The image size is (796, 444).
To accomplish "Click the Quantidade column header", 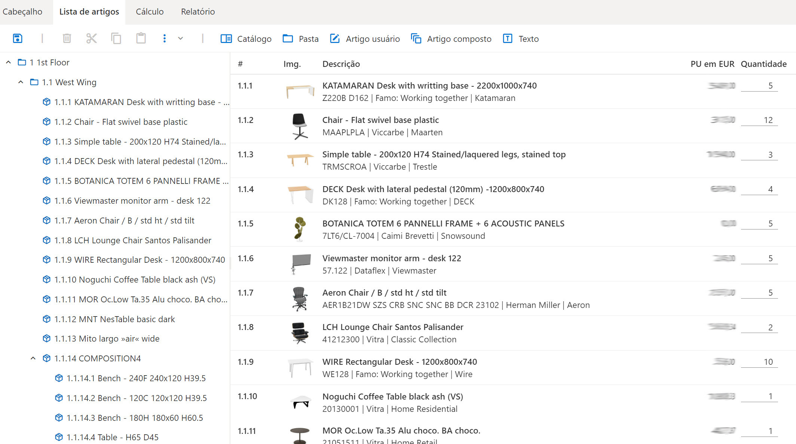I will point(763,64).
